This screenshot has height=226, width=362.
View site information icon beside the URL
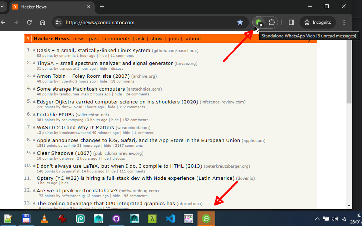click(58, 22)
